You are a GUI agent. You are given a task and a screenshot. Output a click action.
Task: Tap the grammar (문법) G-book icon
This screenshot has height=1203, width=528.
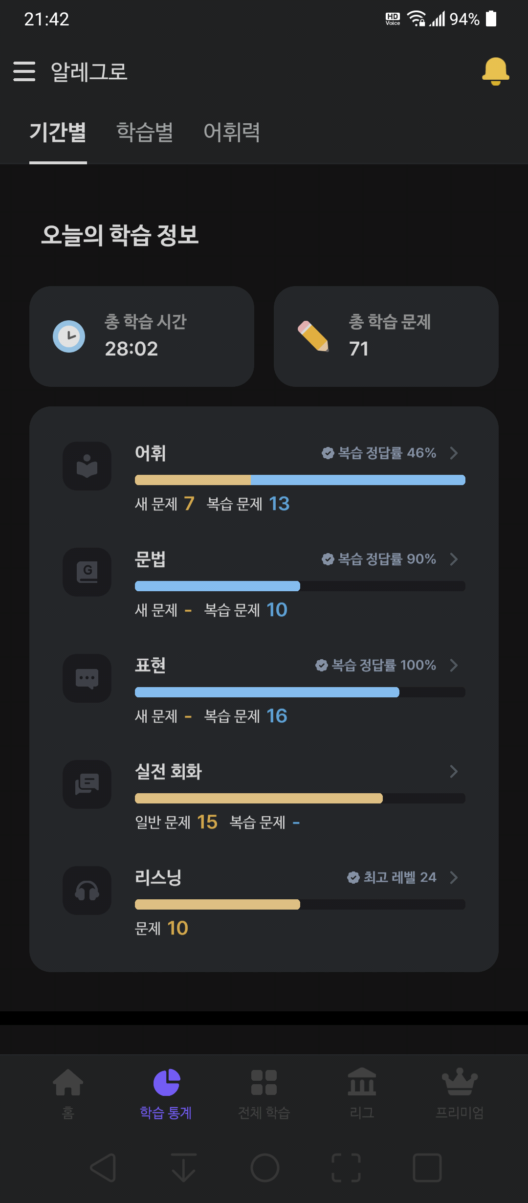click(x=87, y=572)
